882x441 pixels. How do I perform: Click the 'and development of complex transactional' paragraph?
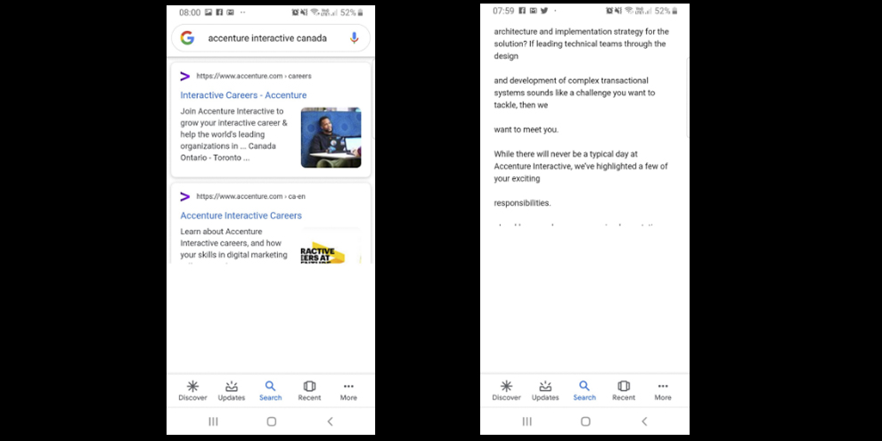coord(575,93)
